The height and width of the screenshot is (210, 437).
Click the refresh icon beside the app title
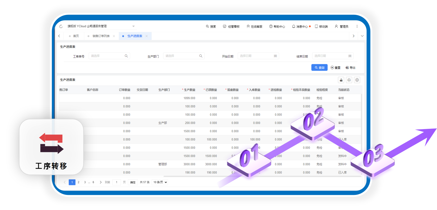(61, 26)
